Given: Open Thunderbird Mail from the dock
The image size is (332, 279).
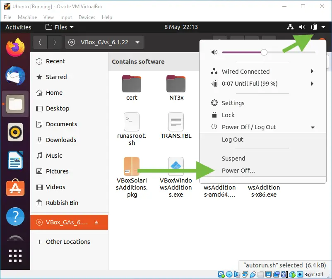Looking at the screenshot, I should pos(15,76).
